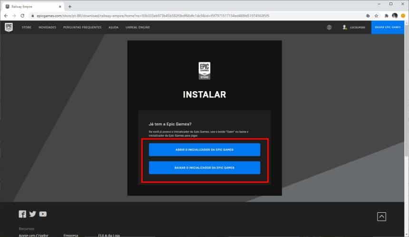409x237 pixels.
Task: Click the orange Chrome update menu icon
Action: [x=403, y=16]
